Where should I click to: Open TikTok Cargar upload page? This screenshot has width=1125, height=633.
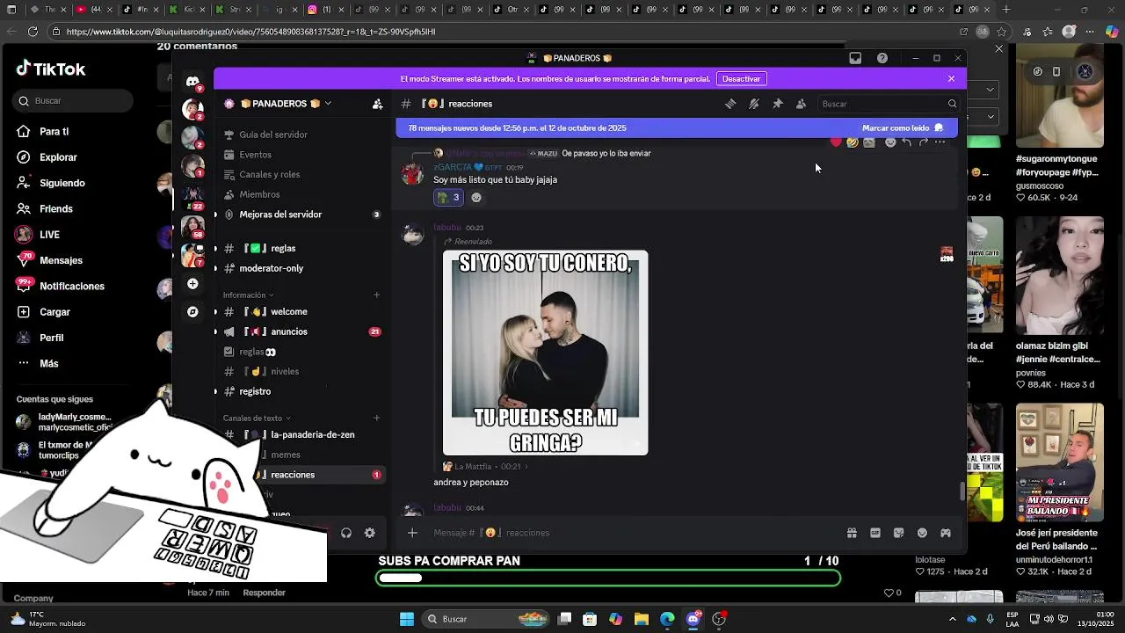[x=54, y=312]
